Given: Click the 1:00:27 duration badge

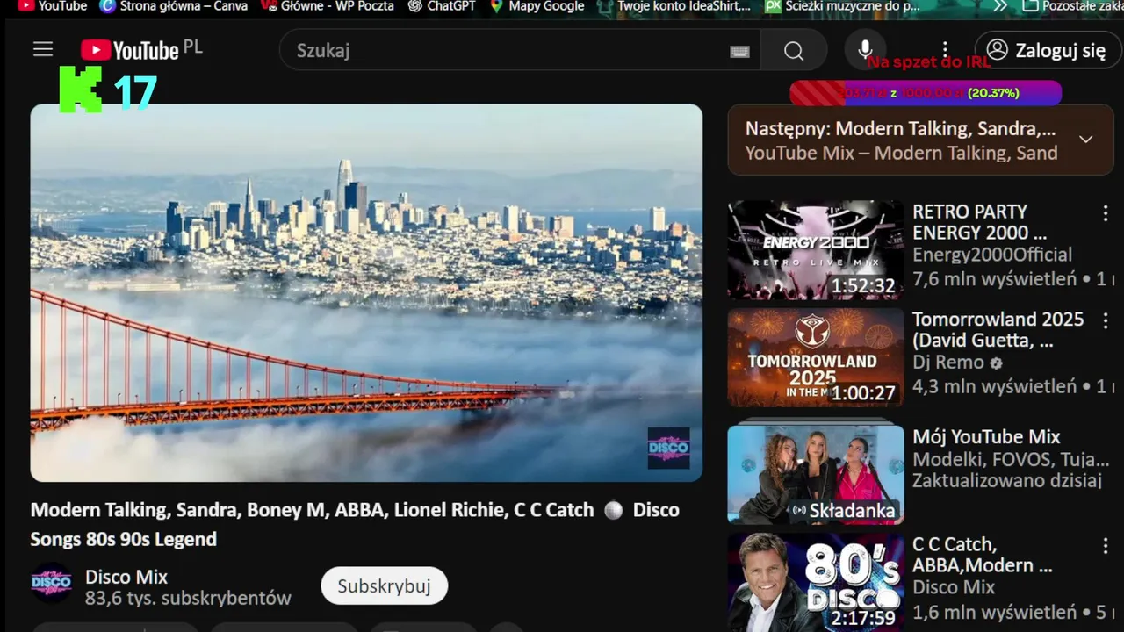Looking at the screenshot, I should tap(863, 393).
